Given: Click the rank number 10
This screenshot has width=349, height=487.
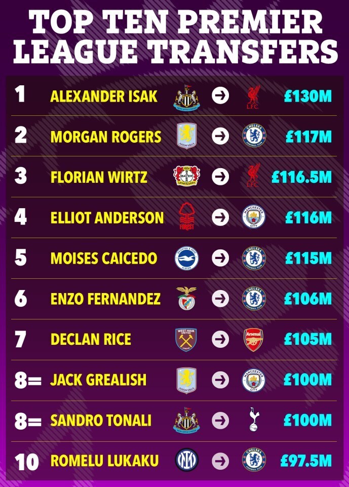Looking at the screenshot, I should click(27, 462).
